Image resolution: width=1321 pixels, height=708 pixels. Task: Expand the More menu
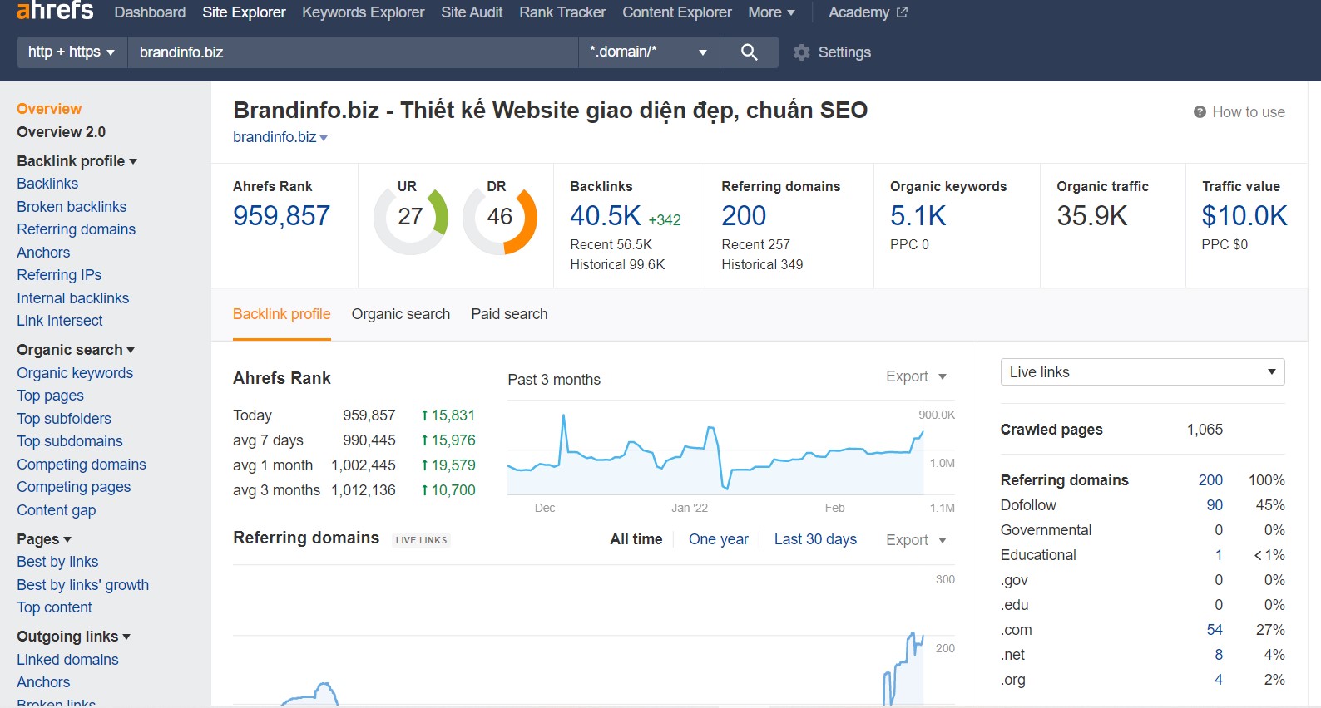pyautogui.click(x=771, y=12)
